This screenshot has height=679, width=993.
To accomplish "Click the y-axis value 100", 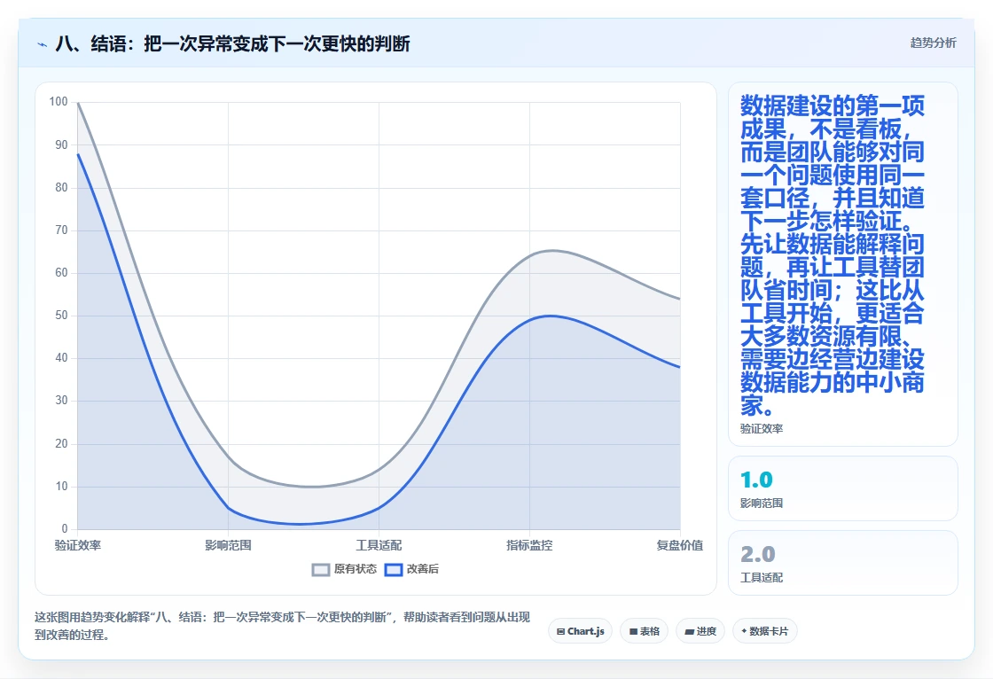I will (x=59, y=102).
